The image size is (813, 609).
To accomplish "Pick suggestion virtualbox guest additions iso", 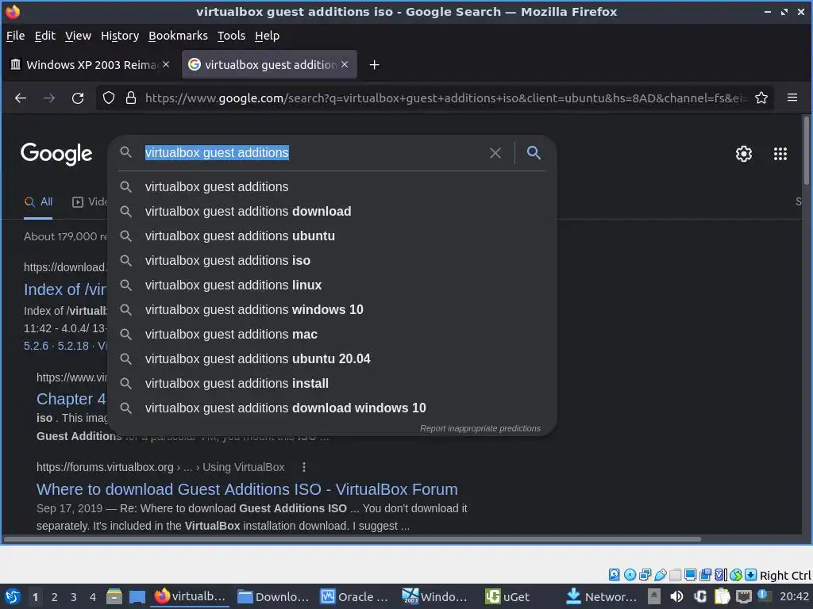I will click(x=332, y=260).
